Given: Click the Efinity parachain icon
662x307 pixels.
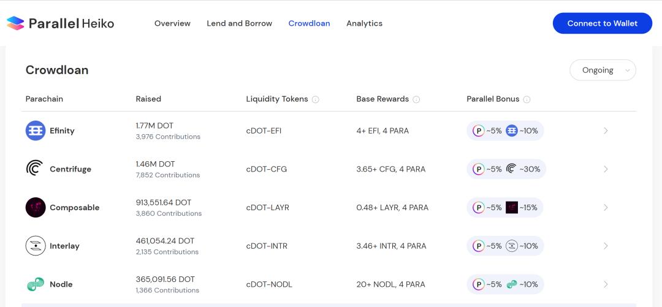Looking at the screenshot, I should click(36, 131).
